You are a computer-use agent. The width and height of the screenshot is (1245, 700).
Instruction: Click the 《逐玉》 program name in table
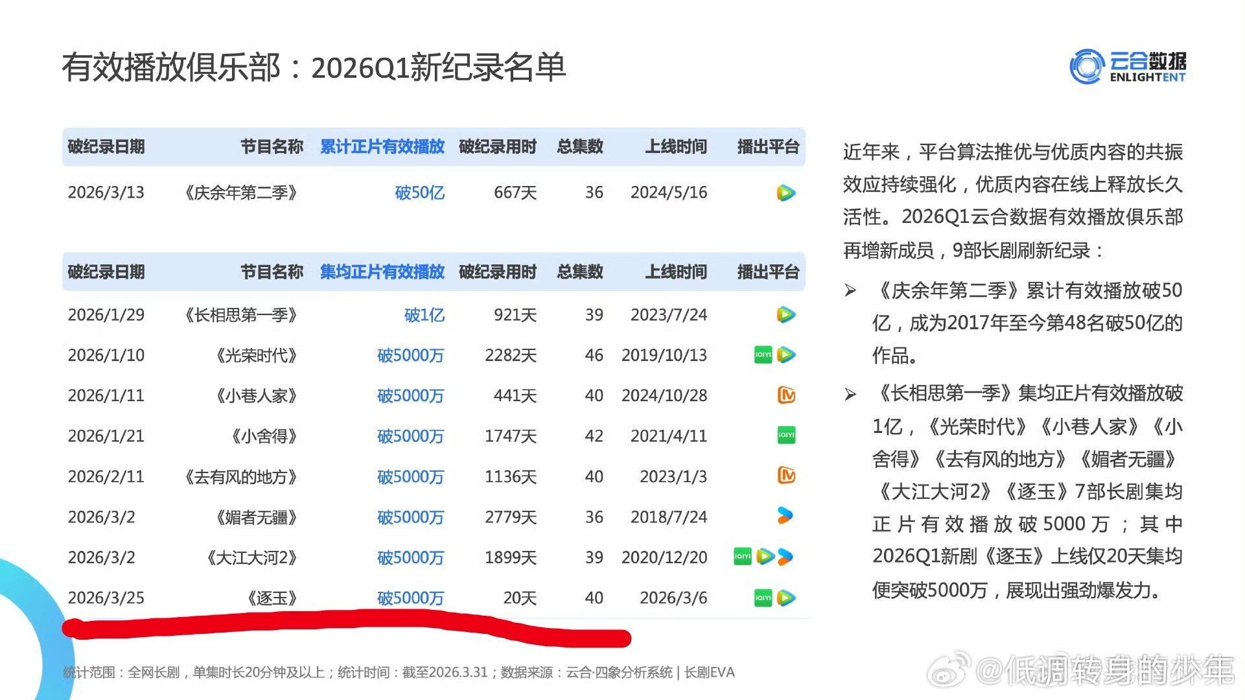[272, 598]
